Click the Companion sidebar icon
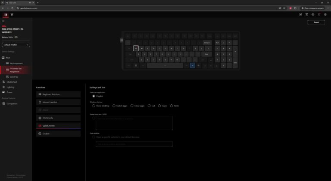The width and height of the screenshot is (331, 181). click(3, 104)
